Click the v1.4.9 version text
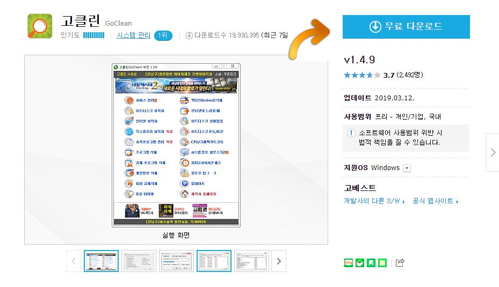Image resolution: width=499 pixels, height=287 pixels. 359,60
